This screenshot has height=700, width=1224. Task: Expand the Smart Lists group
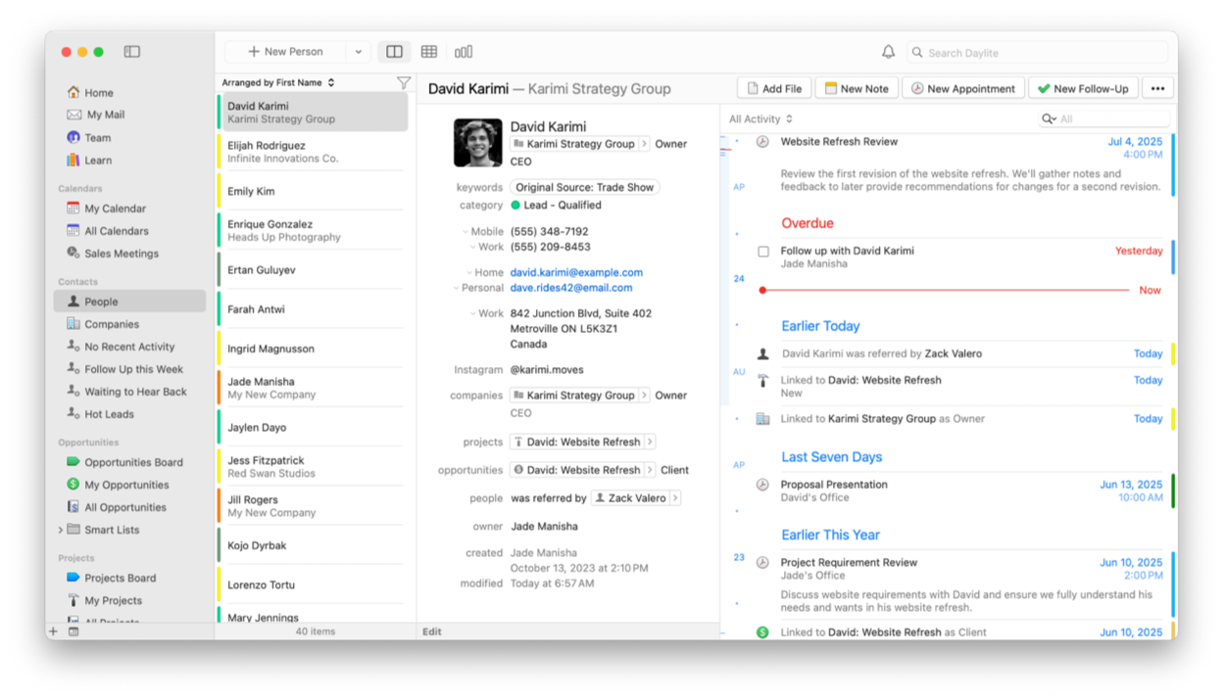(x=61, y=530)
